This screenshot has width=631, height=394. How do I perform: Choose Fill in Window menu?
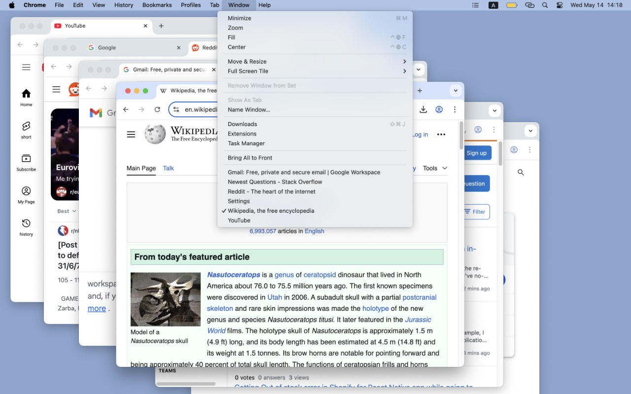pyautogui.click(x=316, y=37)
